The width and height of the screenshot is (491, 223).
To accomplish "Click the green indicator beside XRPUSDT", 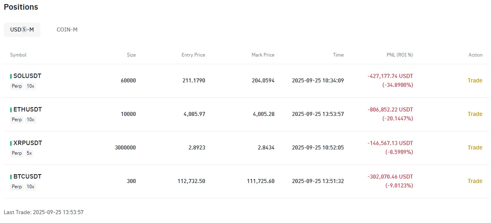I will click(11, 143).
